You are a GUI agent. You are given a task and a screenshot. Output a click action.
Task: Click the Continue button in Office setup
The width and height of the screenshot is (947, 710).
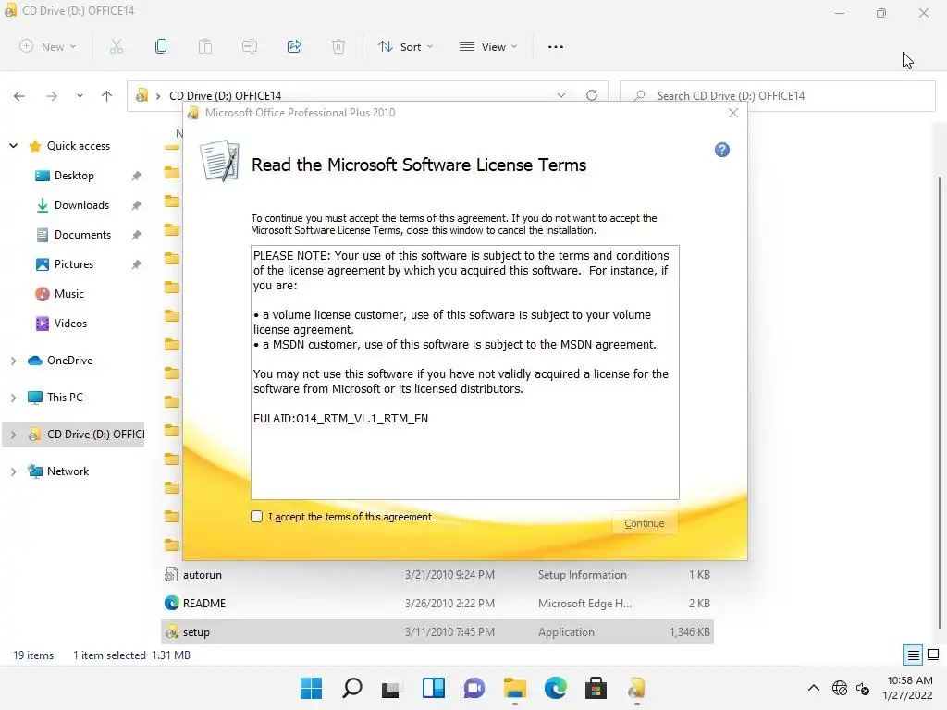pos(644,523)
